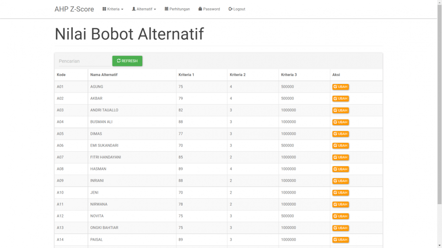Open the Alternatif dropdown menu
Image resolution: width=442 pixels, height=248 pixels.
coord(144,9)
